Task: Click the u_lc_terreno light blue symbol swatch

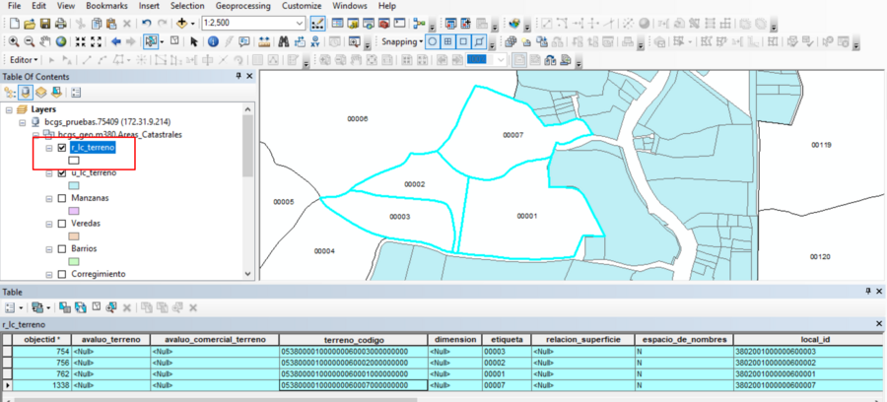Action: pyautogui.click(x=73, y=184)
